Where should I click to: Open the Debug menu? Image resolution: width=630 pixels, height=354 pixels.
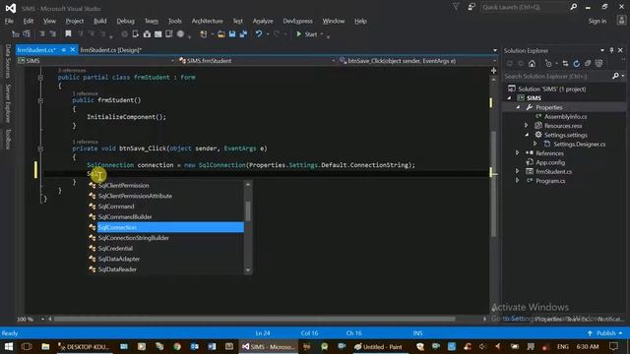tap(125, 21)
